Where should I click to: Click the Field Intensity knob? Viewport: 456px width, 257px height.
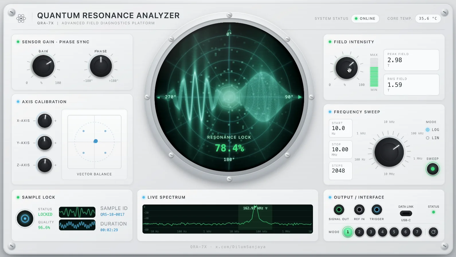click(x=347, y=68)
